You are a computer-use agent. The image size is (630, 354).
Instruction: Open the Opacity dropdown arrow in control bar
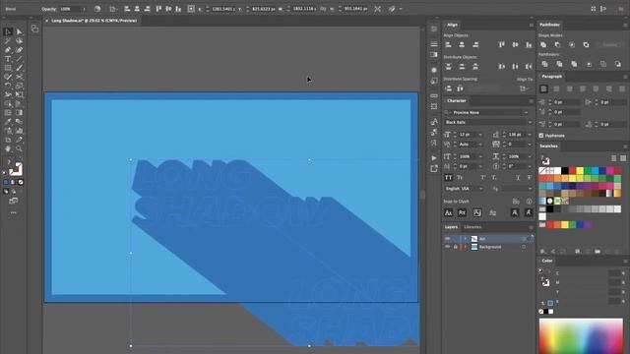[x=84, y=9]
